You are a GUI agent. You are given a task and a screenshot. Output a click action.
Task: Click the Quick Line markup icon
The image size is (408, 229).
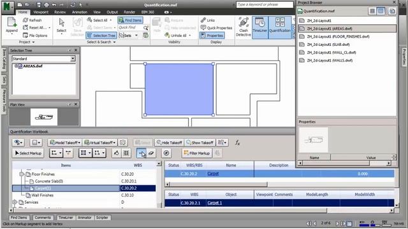tap(68, 153)
